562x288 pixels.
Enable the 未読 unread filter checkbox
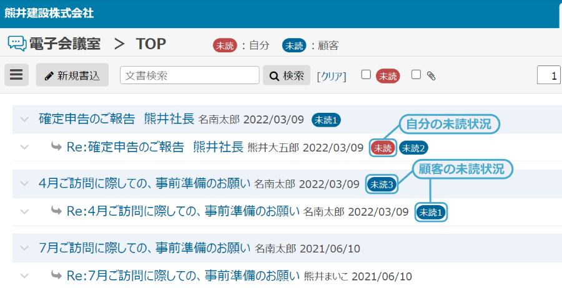tap(367, 75)
